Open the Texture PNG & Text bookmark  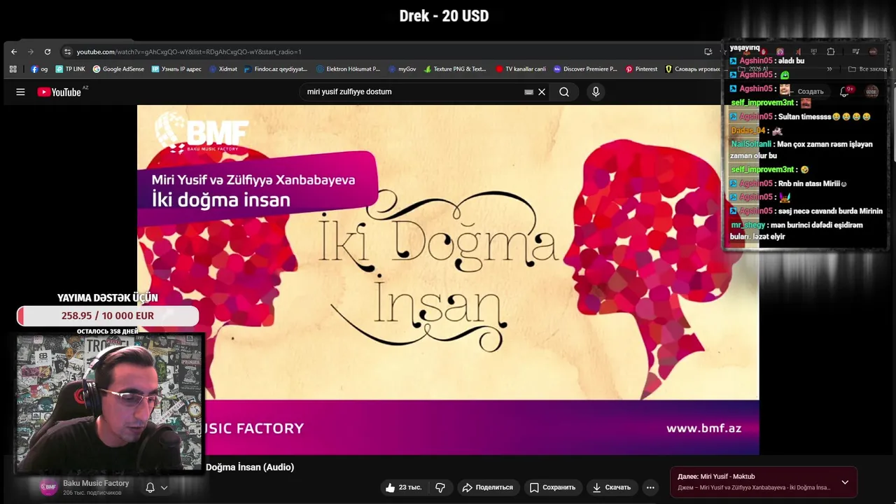pyautogui.click(x=455, y=69)
